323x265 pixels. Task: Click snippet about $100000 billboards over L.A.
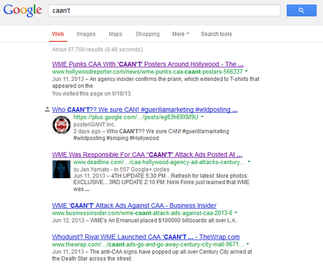[x=145, y=220]
